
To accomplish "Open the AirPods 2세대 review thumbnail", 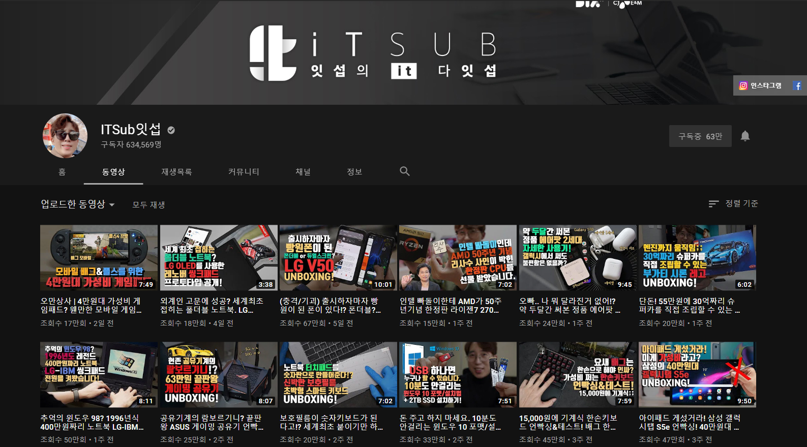I will (578, 258).
